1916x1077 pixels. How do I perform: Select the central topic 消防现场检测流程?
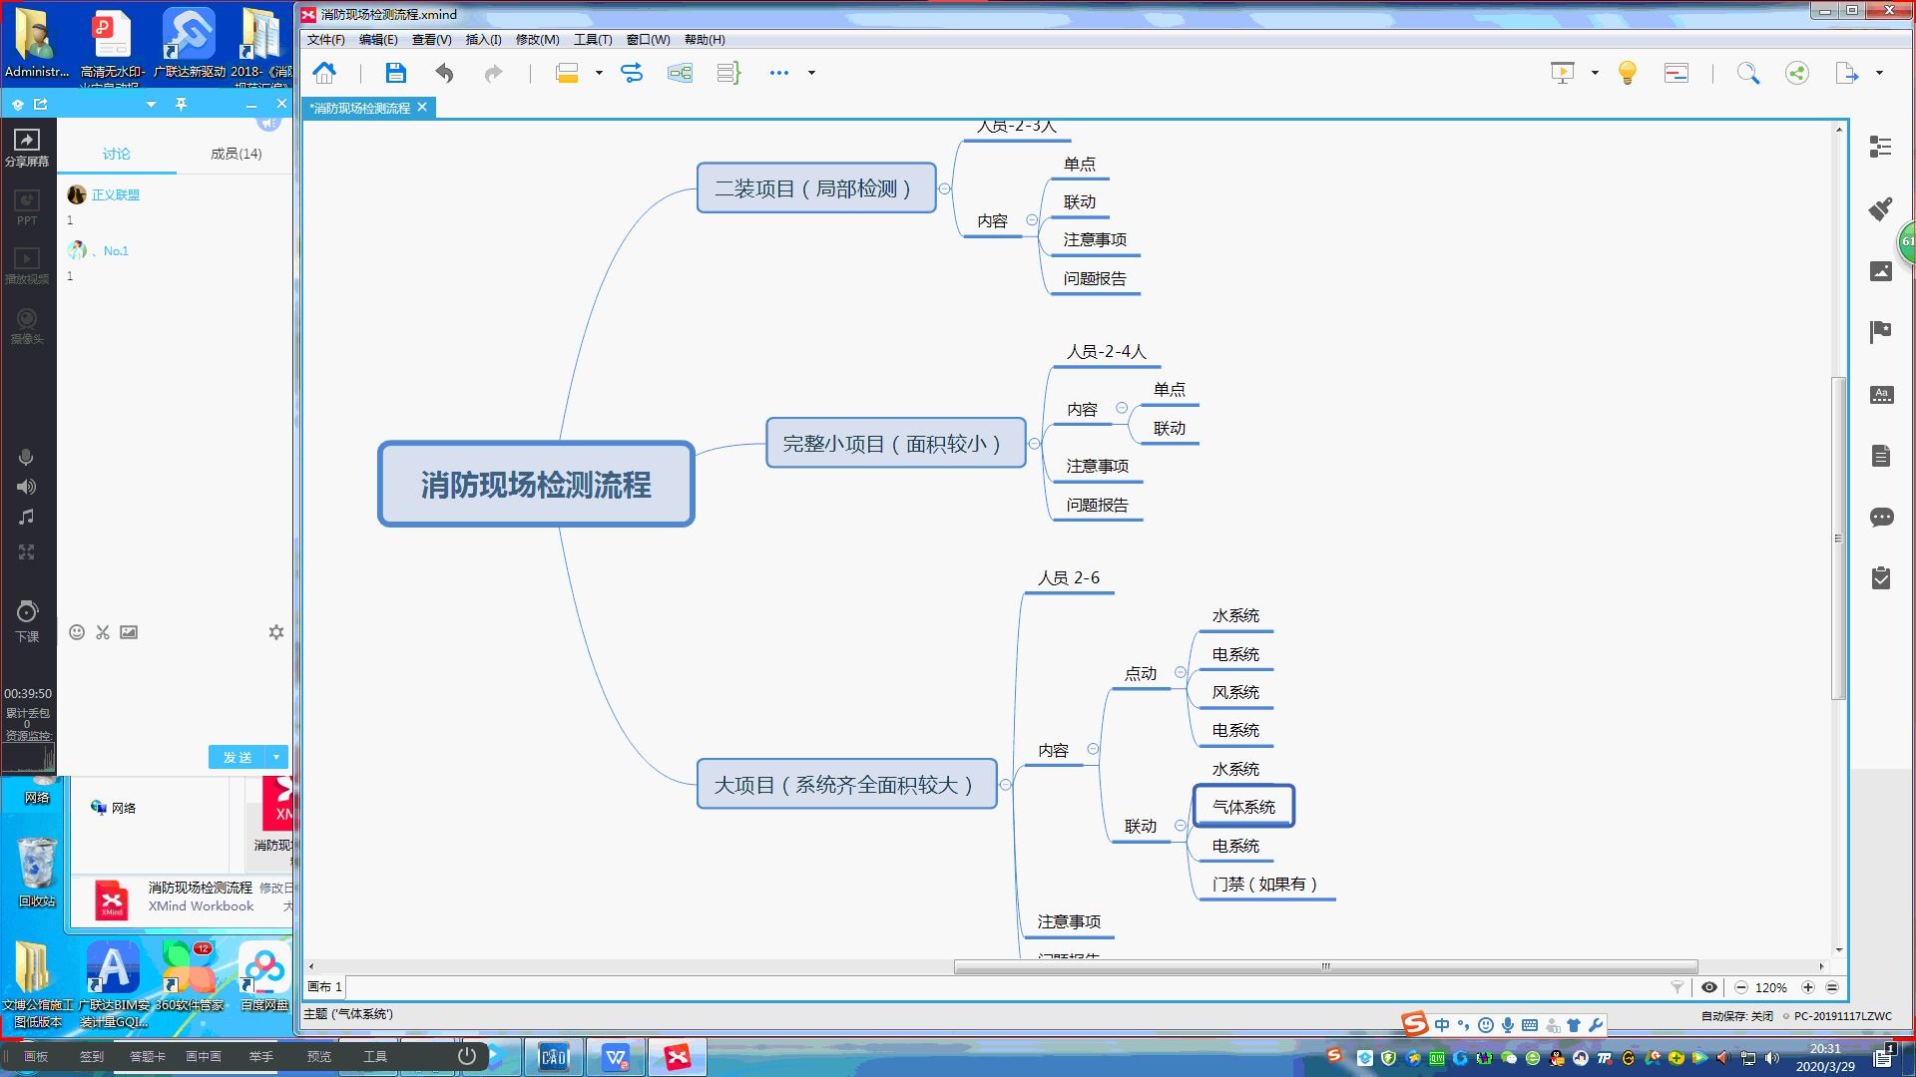pos(536,484)
